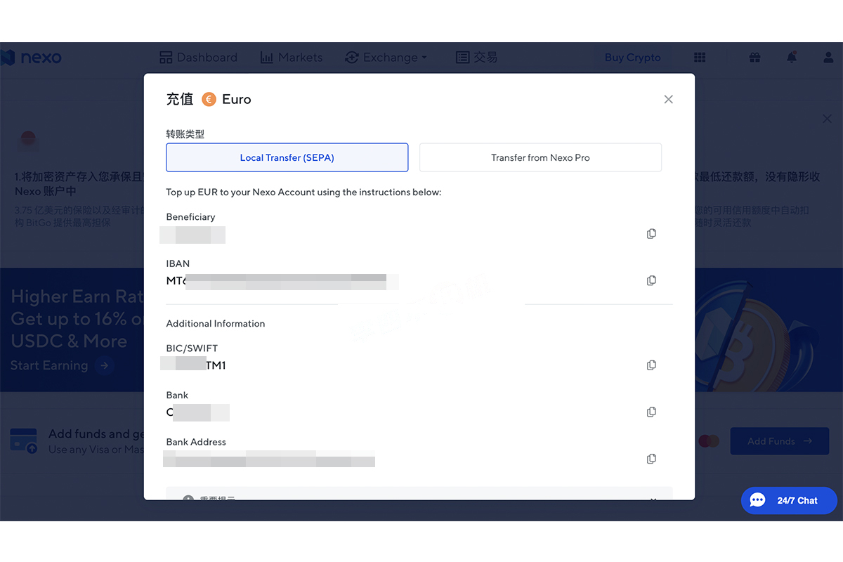Select the Local Transfer (SEPA) option

(x=287, y=157)
